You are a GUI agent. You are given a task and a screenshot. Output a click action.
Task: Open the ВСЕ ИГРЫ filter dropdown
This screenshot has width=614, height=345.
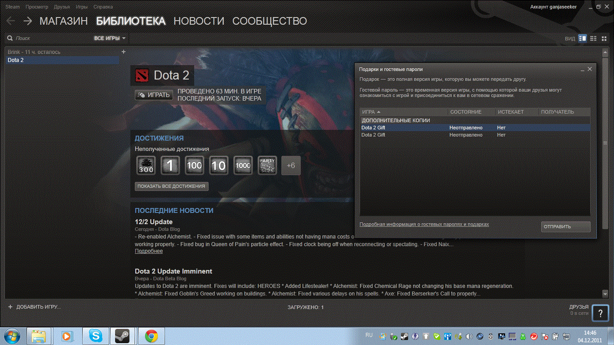click(x=110, y=39)
